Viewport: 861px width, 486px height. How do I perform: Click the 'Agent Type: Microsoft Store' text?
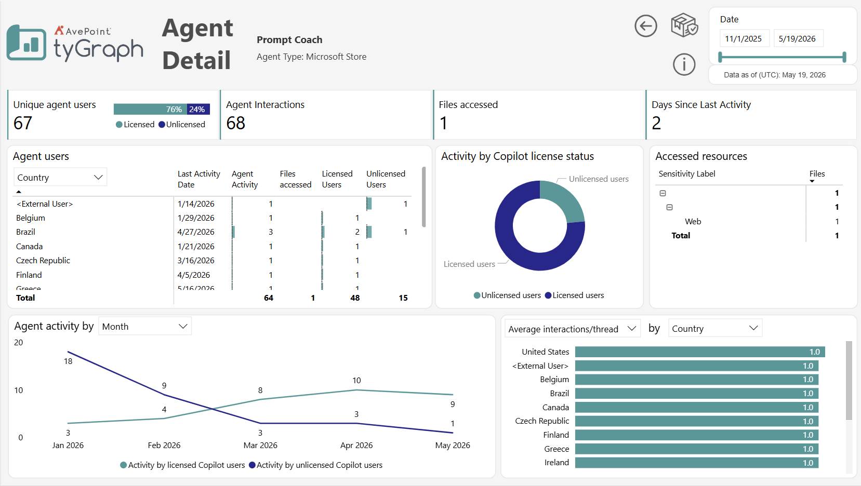[x=311, y=57]
